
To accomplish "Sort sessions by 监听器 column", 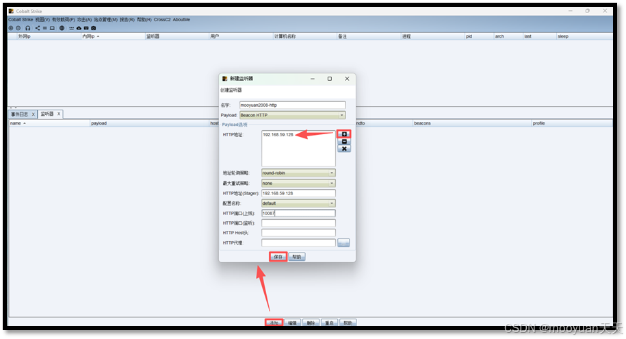I will [177, 36].
